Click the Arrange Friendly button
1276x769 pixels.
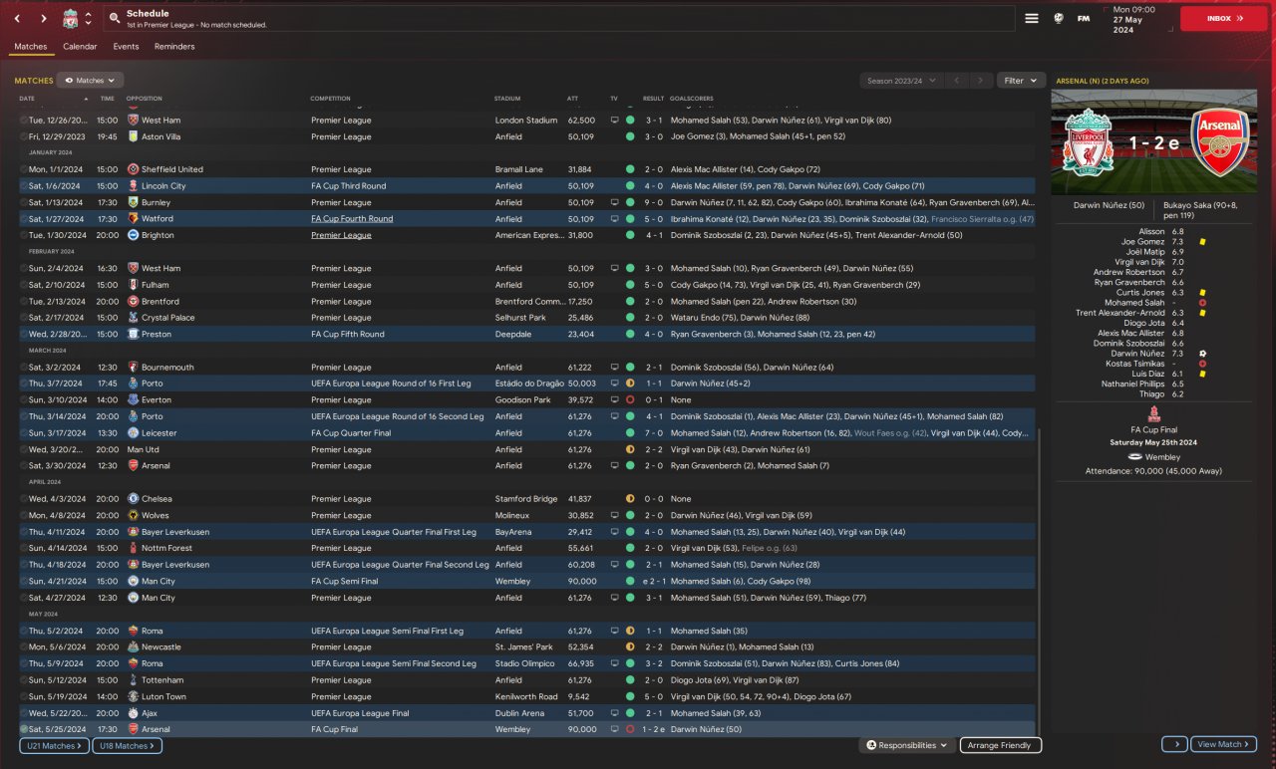1001,745
